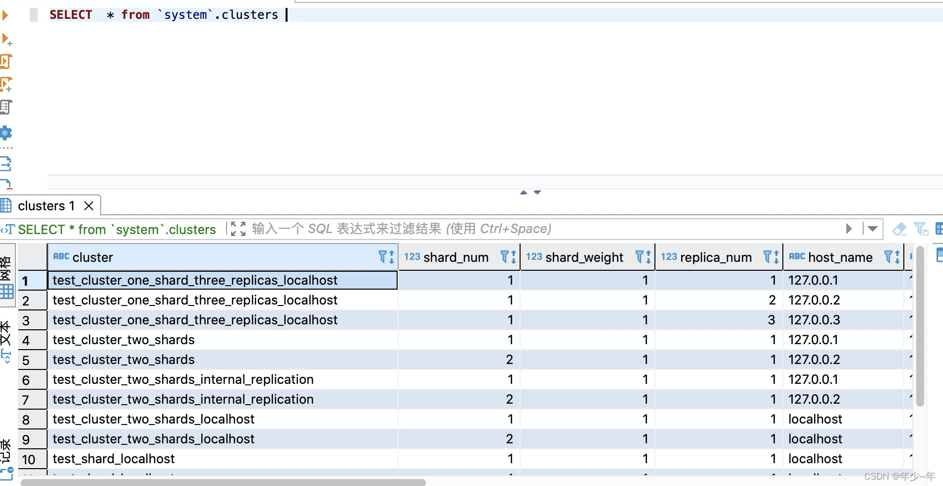Open filter and sort for the shard_weight column

coord(643,257)
